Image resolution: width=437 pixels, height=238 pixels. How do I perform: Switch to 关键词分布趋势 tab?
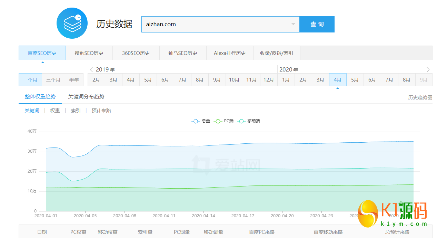[x=86, y=97]
